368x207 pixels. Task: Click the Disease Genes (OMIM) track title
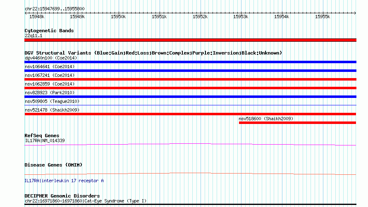(53, 165)
